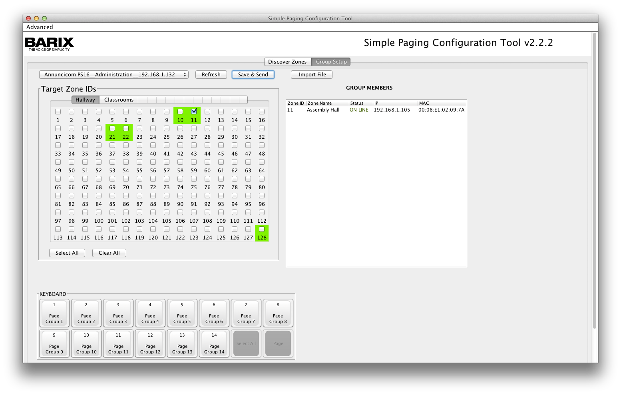This screenshot has height=395, width=621.
Task: Switch to the Discover Zones tab
Action: [x=287, y=62]
